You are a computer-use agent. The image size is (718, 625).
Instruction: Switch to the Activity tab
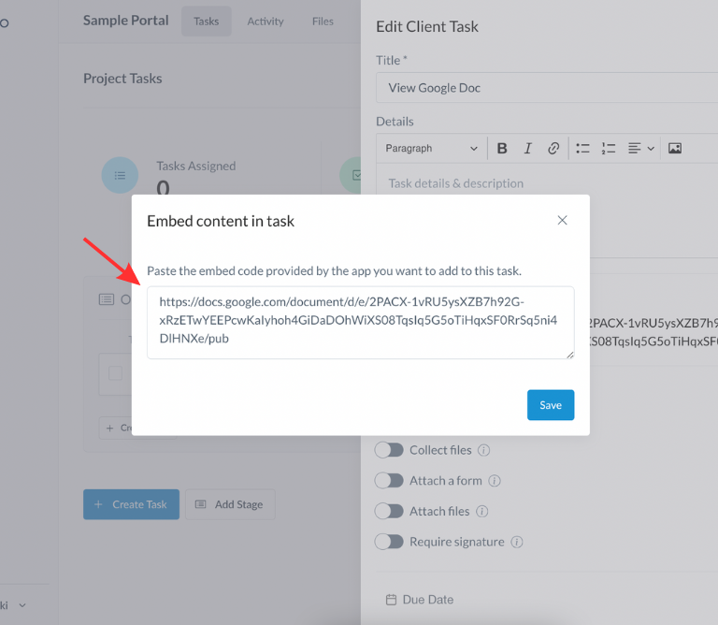coord(266,22)
